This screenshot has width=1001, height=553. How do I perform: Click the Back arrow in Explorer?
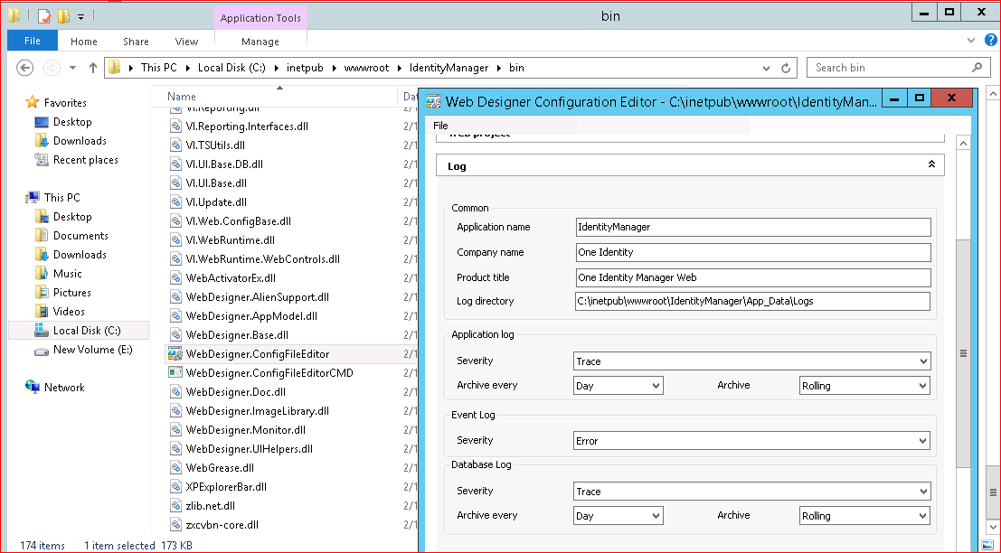point(24,68)
